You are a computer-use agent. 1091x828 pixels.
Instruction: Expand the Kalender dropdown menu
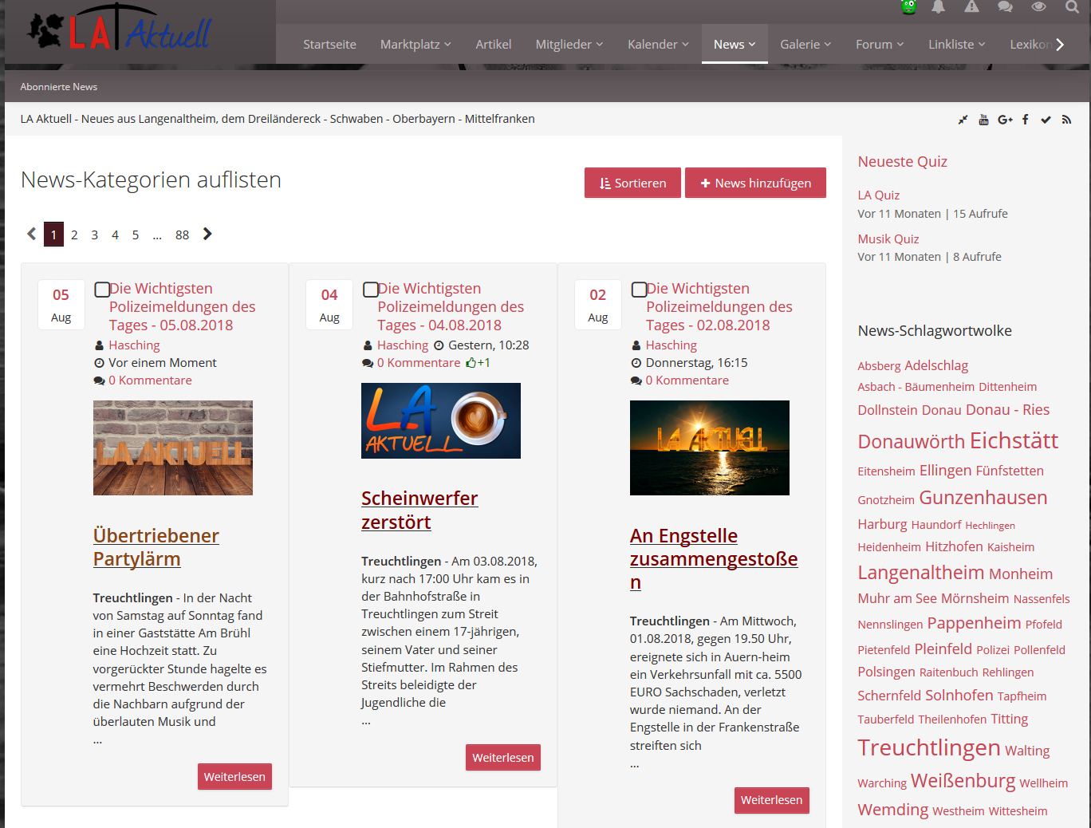coord(658,45)
